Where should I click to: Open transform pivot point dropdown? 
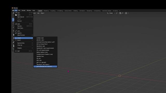[117, 13]
